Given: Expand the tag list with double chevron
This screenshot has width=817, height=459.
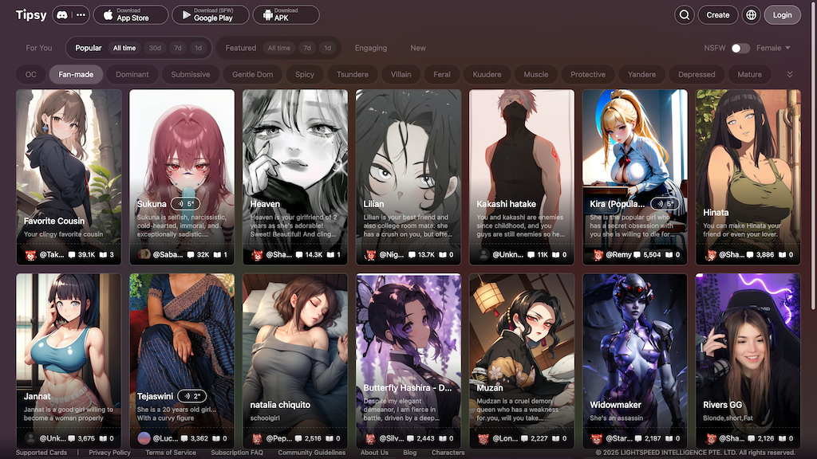Looking at the screenshot, I should (790, 74).
